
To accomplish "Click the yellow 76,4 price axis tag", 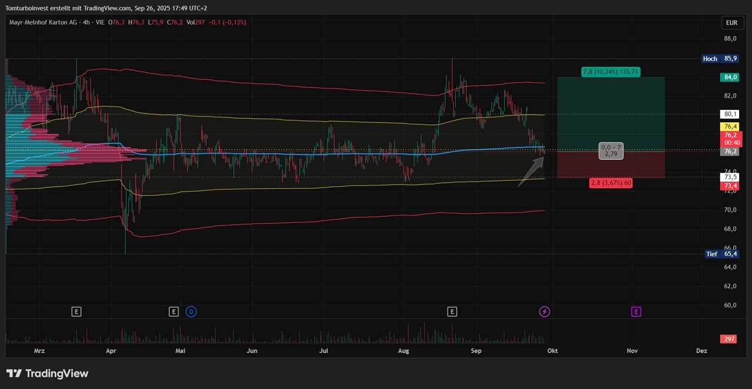I will pos(730,126).
